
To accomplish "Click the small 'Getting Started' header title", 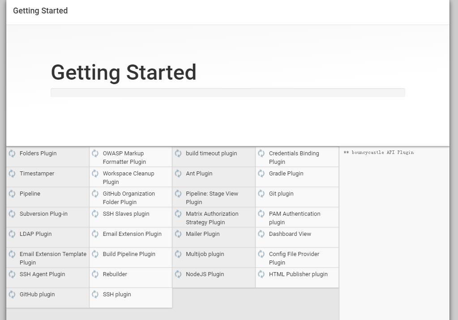I will pyautogui.click(x=40, y=11).
